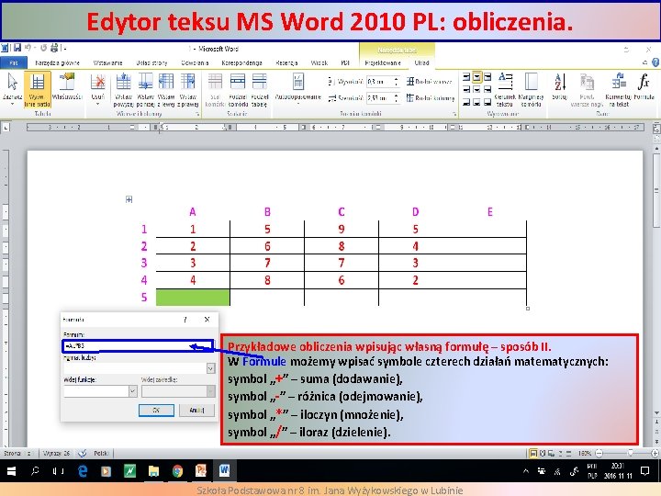
Task: Select align center left cell option
Action: click(x=466, y=89)
